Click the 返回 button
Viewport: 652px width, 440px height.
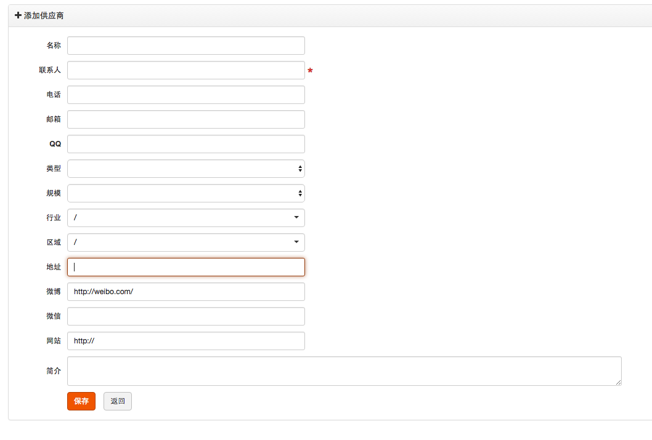tap(117, 401)
